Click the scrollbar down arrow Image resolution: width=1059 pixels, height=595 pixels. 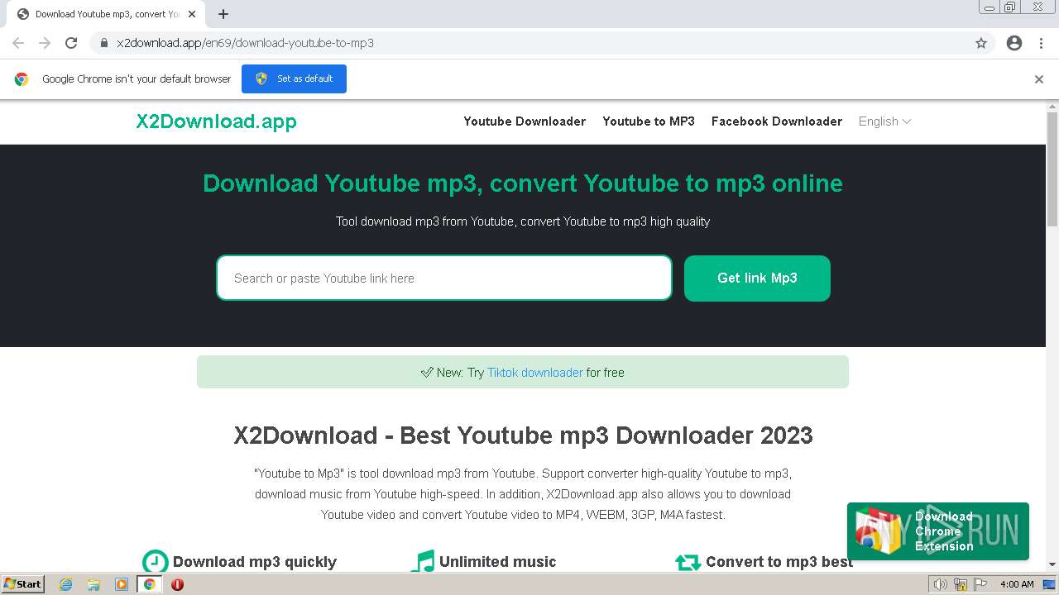pos(1052,564)
